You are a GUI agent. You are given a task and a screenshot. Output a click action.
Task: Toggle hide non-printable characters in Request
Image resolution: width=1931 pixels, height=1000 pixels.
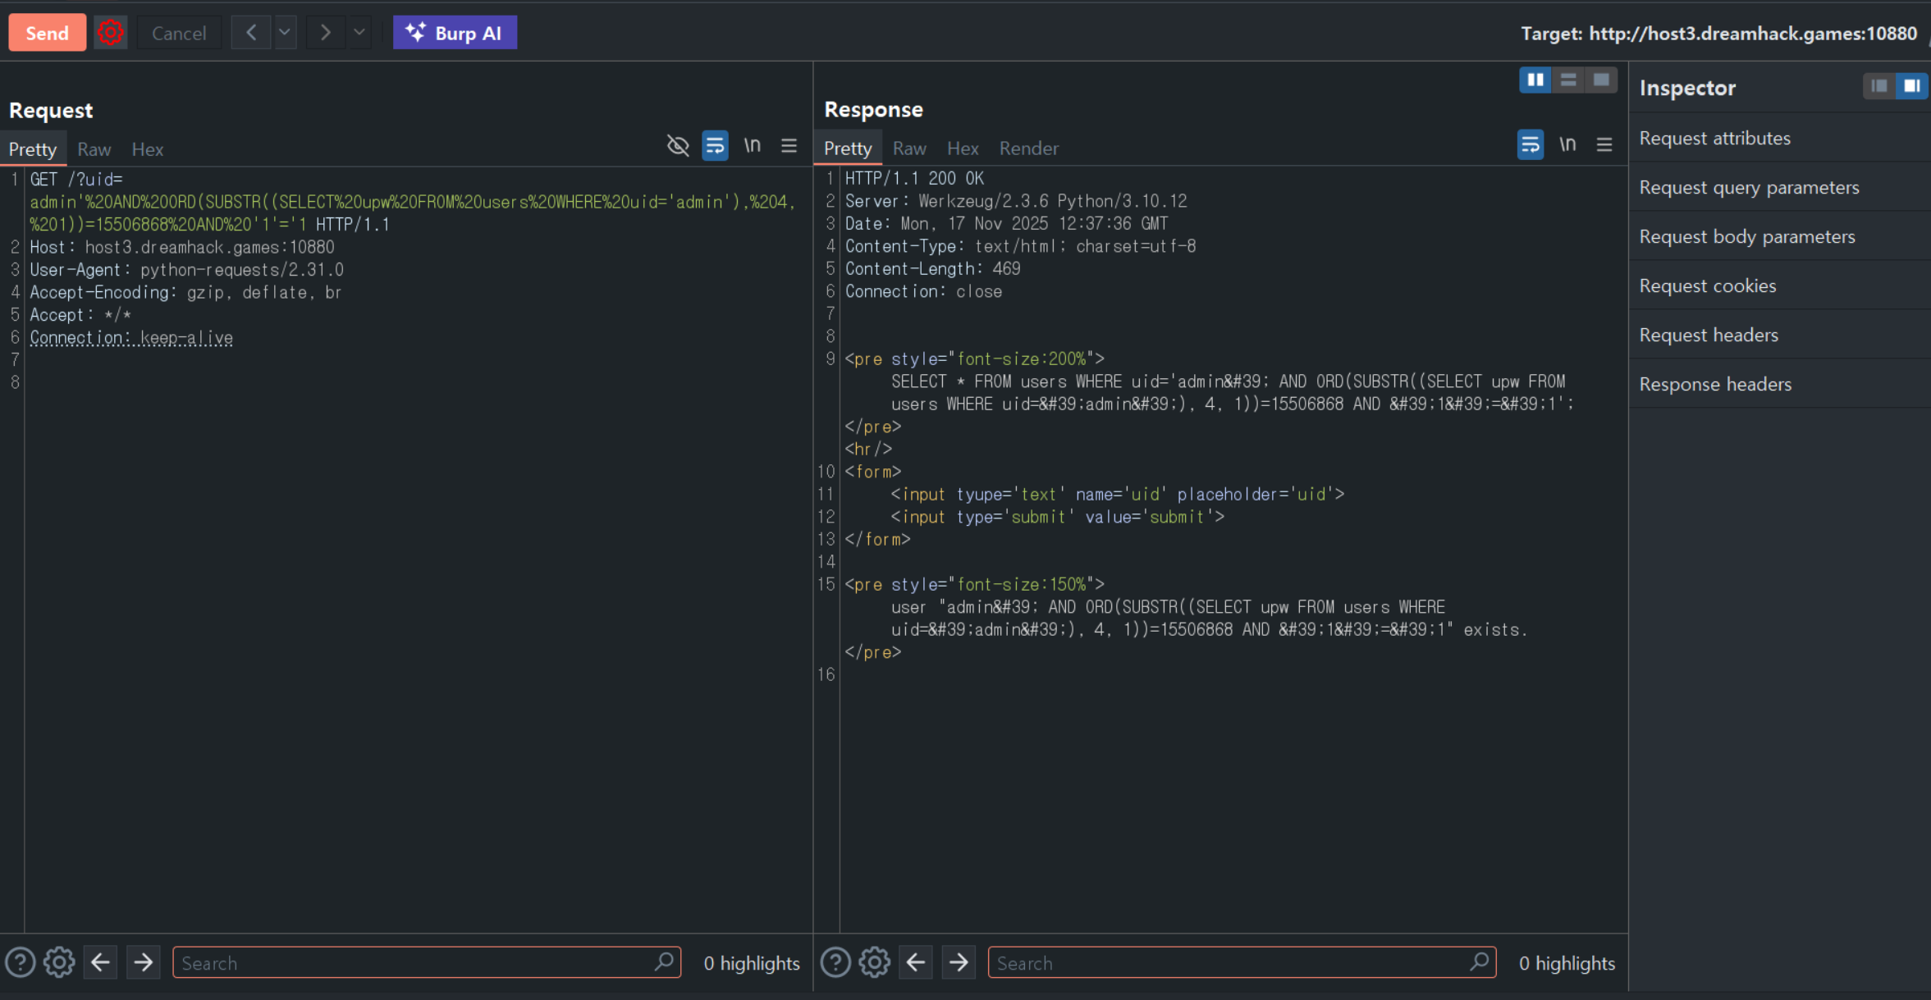(678, 146)
